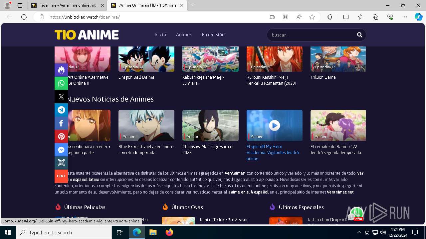The image size is (426, 239).
Task: Share on Pinterest sidebar icon
Action: coord(61,136)
